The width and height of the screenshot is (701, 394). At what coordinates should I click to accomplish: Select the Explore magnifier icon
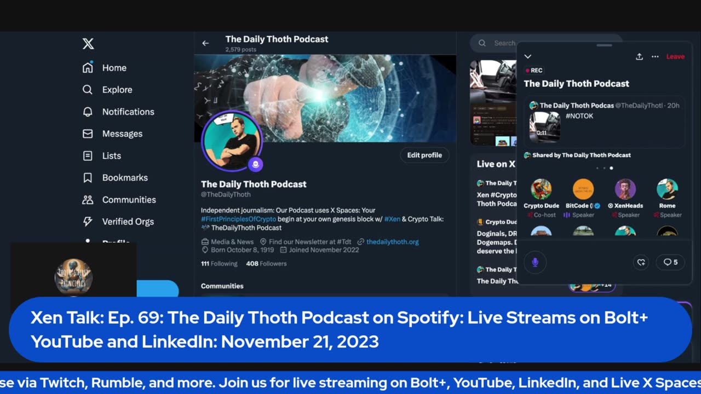(88, 90)
